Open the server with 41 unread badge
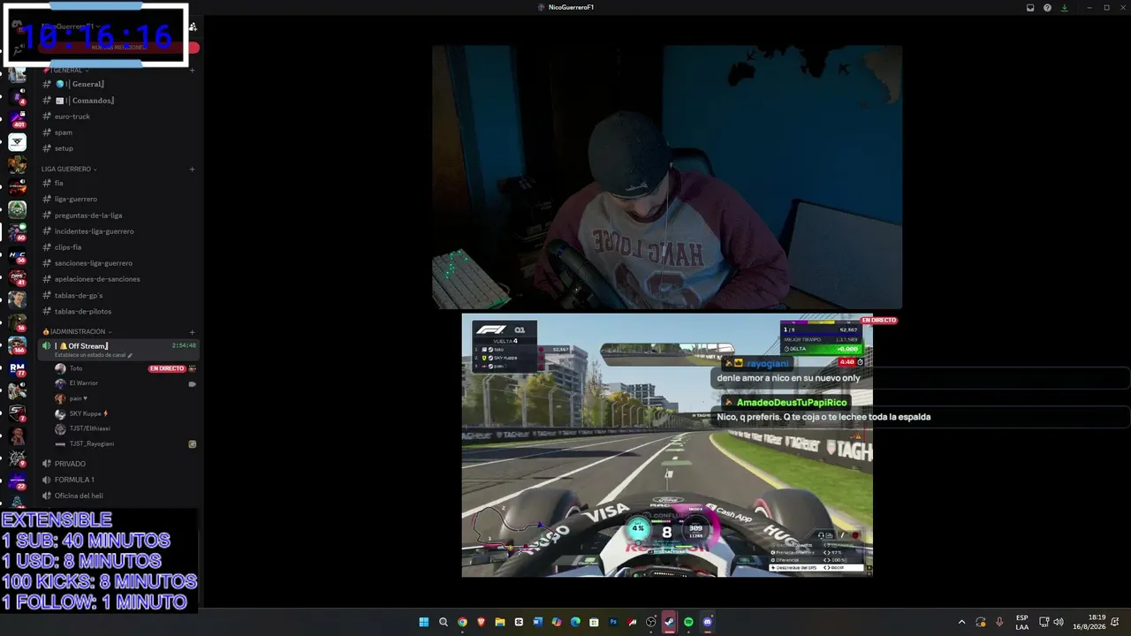1131x636 pixels. point(17,277)
